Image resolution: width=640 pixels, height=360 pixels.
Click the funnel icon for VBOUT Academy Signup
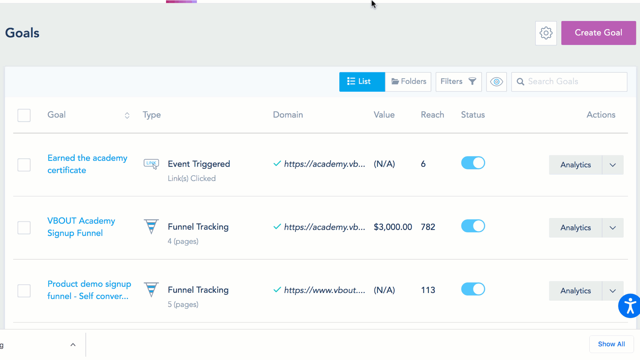tap(151, 227)
